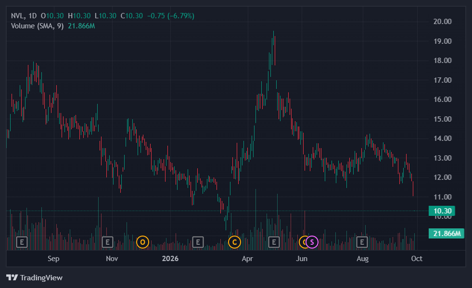Viewport: 472px width, 288px height.
Task: Click the 11.00 price axis label
Action: click(443, 197)
